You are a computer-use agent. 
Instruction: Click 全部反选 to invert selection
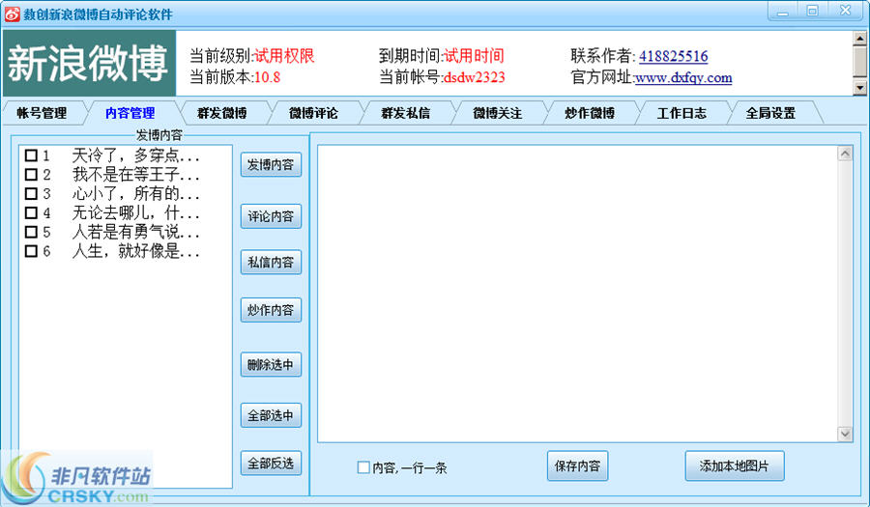(x=271, y=464)
